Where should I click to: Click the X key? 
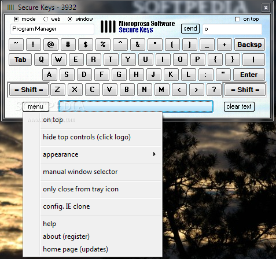pyautogui.click(x=75, y=90)
